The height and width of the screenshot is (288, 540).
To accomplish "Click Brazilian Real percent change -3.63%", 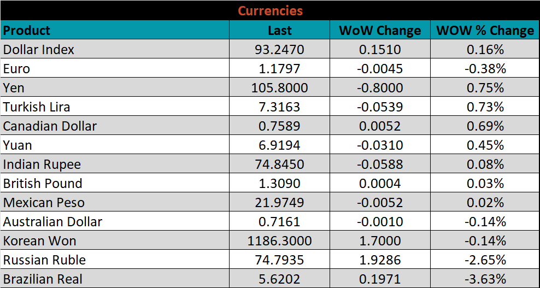I will (x=485, y=279).
